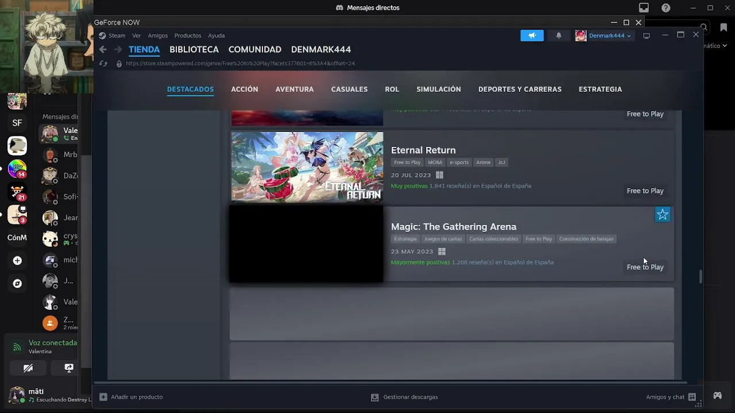Open Gestionar descargas
The height and width of the screenshot is (413, 735).
click(x=405, y=397)
